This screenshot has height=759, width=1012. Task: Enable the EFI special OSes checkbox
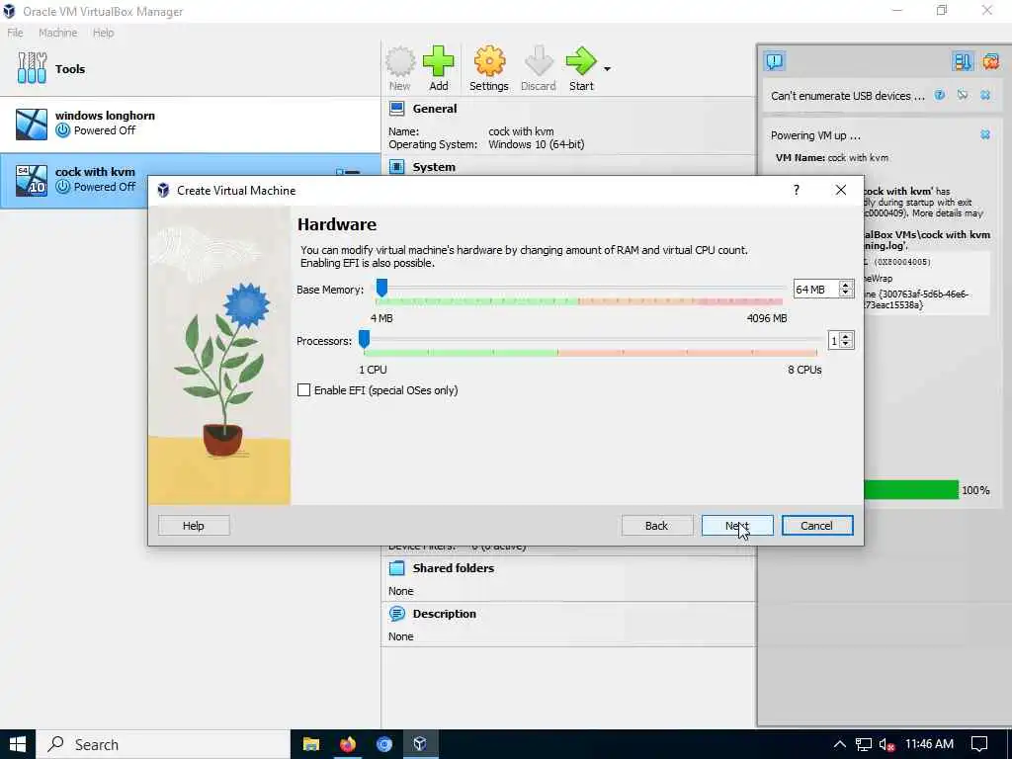(x=303, y=389)
